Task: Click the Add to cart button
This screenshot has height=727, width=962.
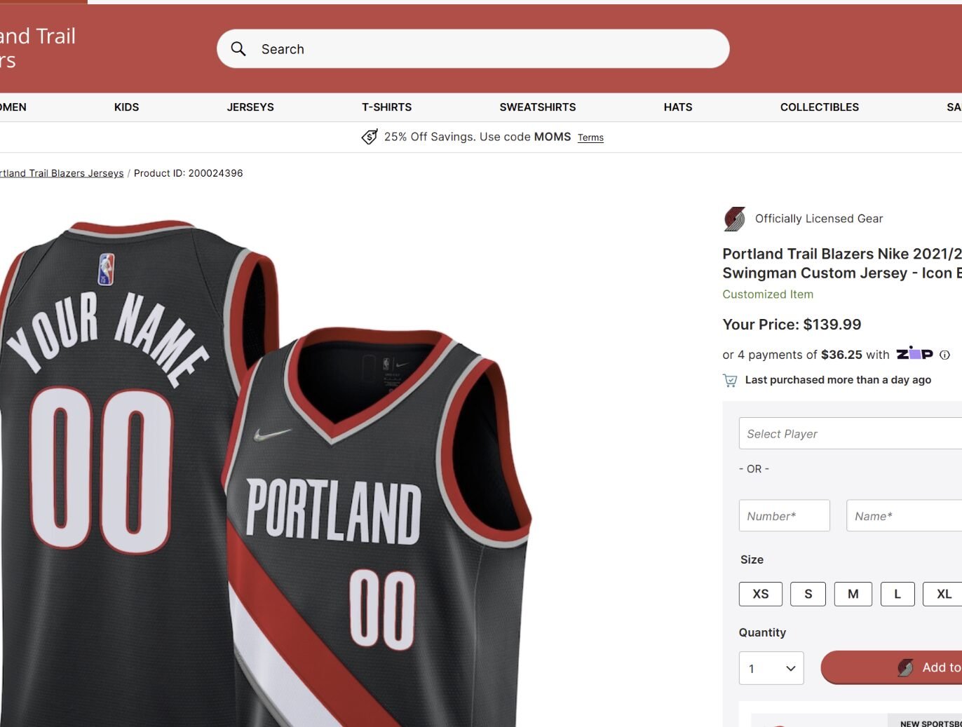Action: tap(891, 667)
